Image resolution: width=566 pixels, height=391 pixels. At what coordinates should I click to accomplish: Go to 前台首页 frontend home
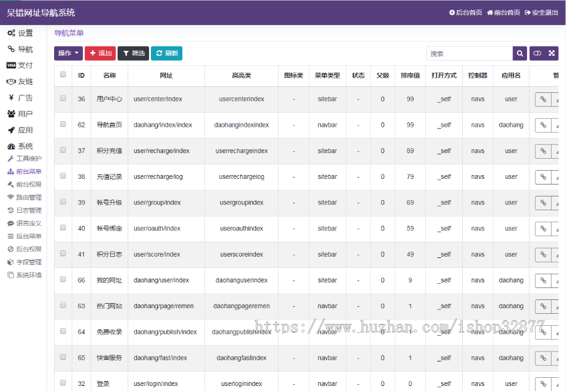point(504,13)
